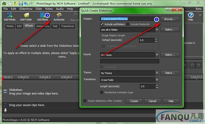Click the dialog Help button
The image size is (205, 124).
tap(171, 101)
